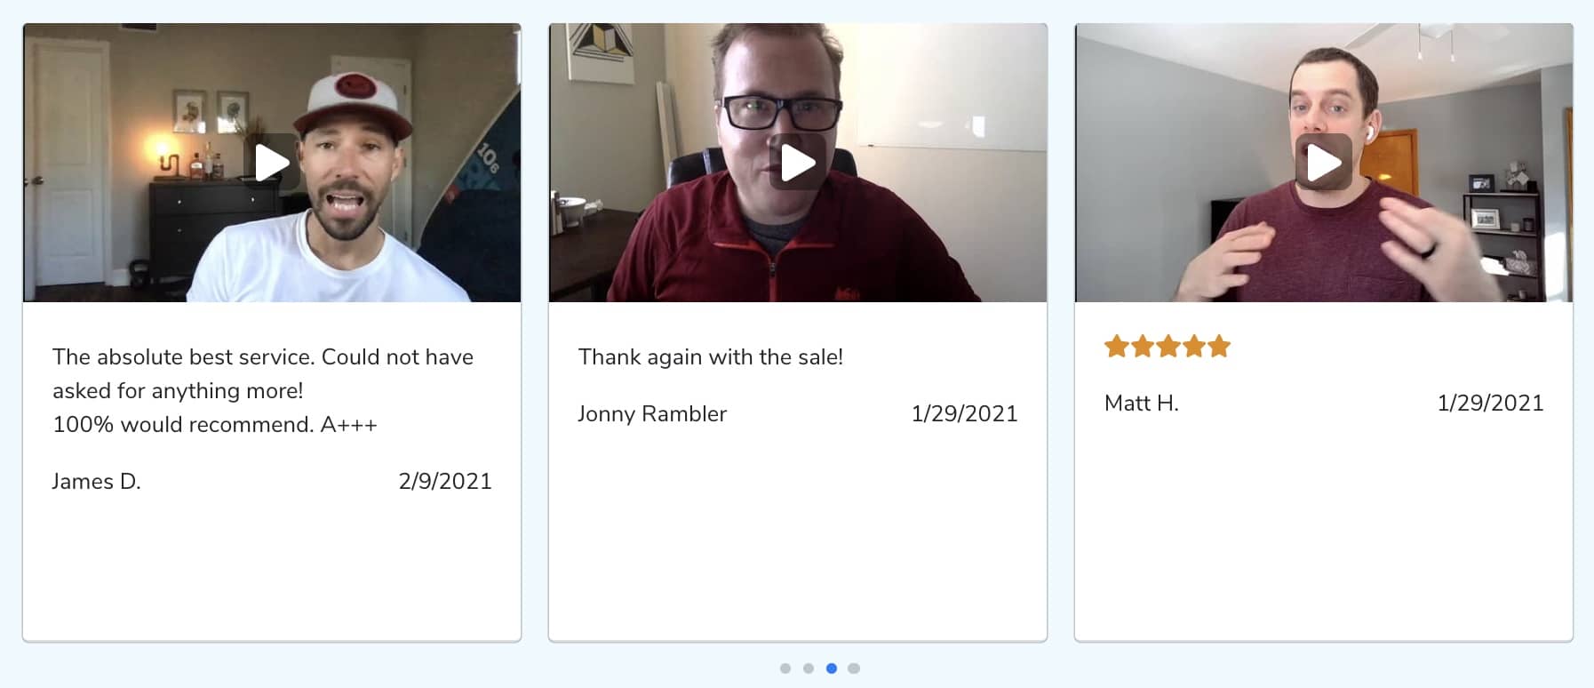Select the active blue carousel dot

point(832,668)
